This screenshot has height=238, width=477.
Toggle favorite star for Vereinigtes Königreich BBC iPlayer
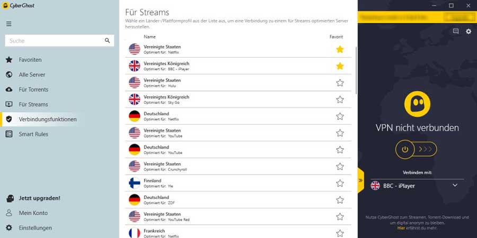click(x=340, y=66)
